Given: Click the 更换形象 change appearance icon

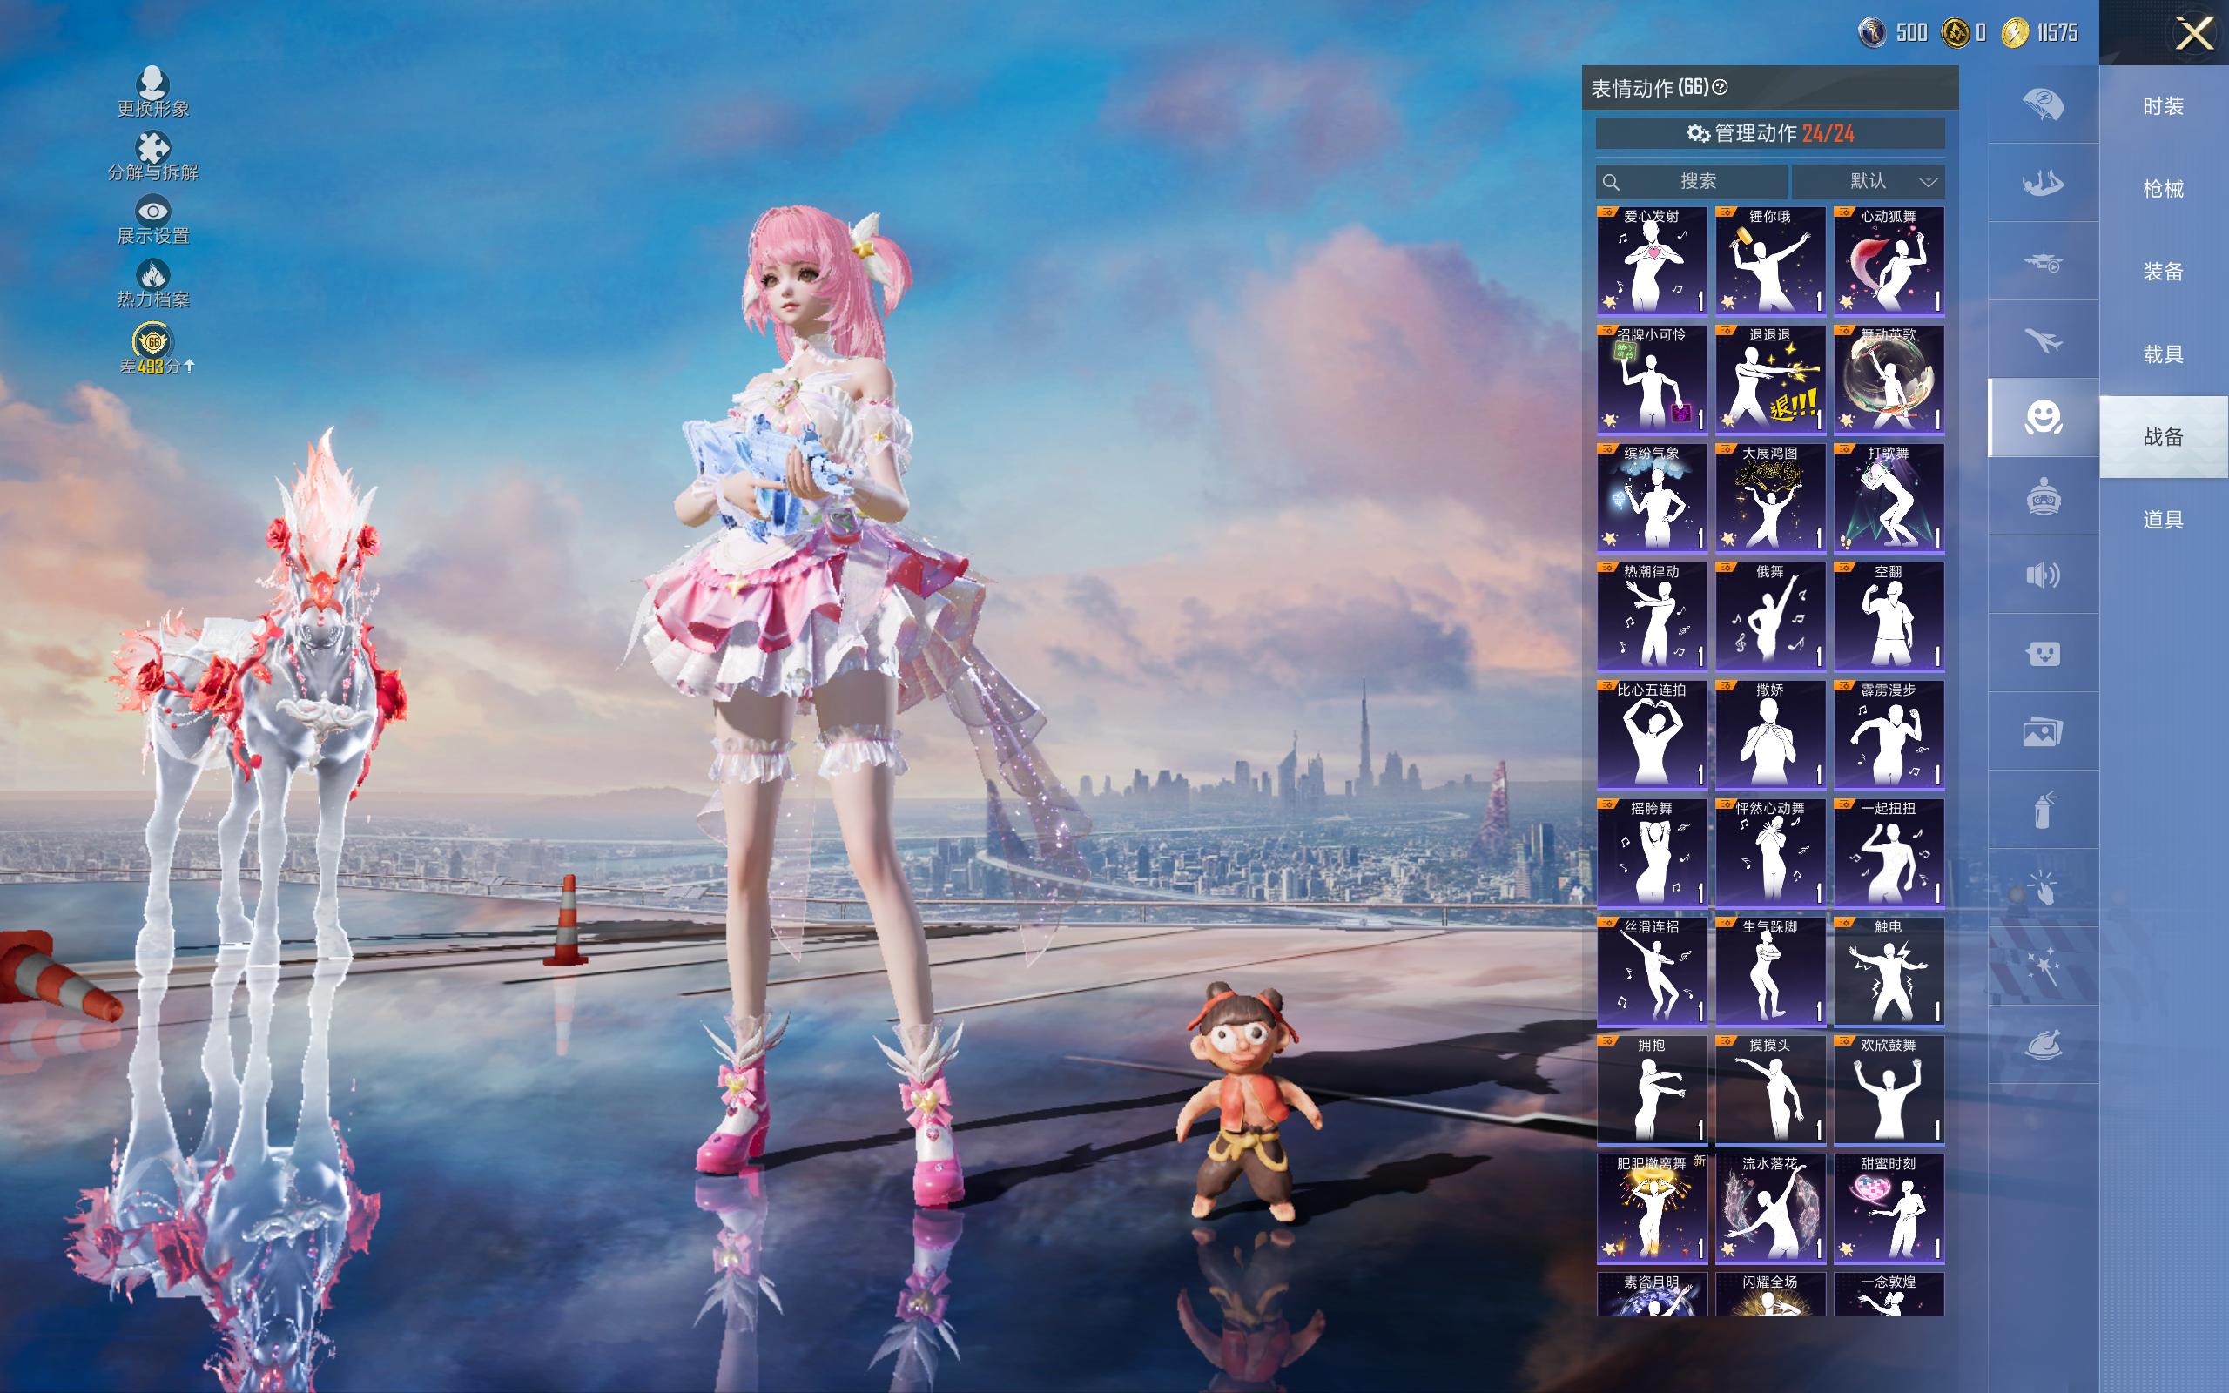Looking at the screenshot, I should 153,84.
